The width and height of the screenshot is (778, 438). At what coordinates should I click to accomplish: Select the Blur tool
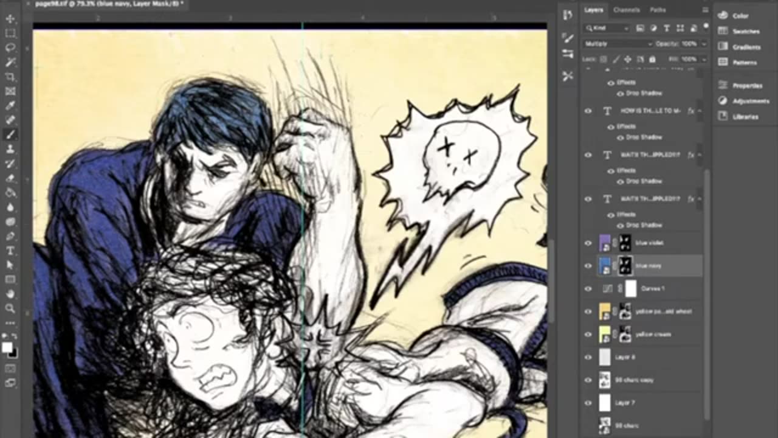pos(10,207)
